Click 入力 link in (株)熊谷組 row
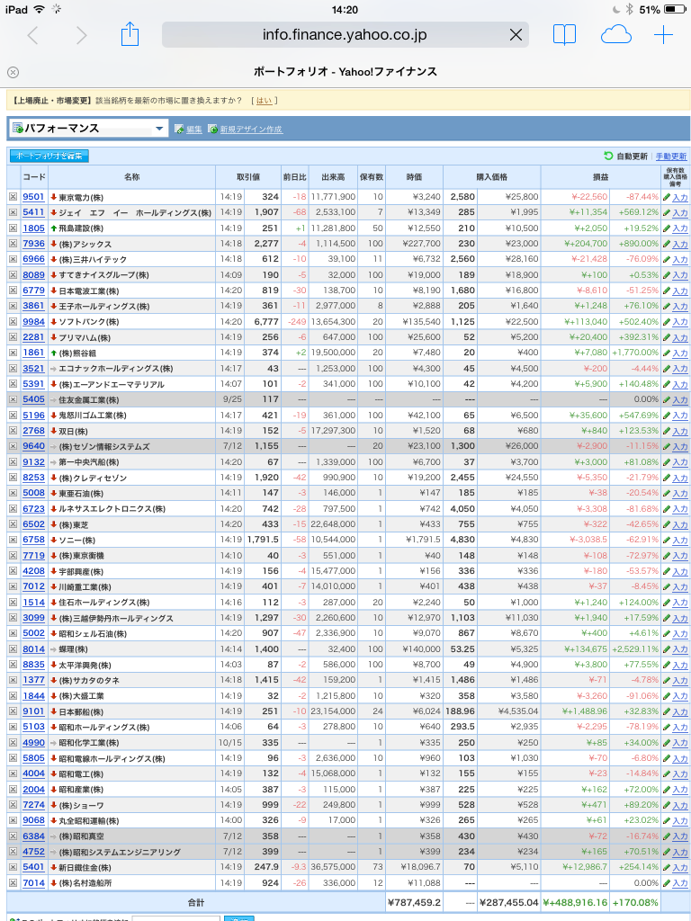This screenshot has height=921, width=691. (680, 353)
